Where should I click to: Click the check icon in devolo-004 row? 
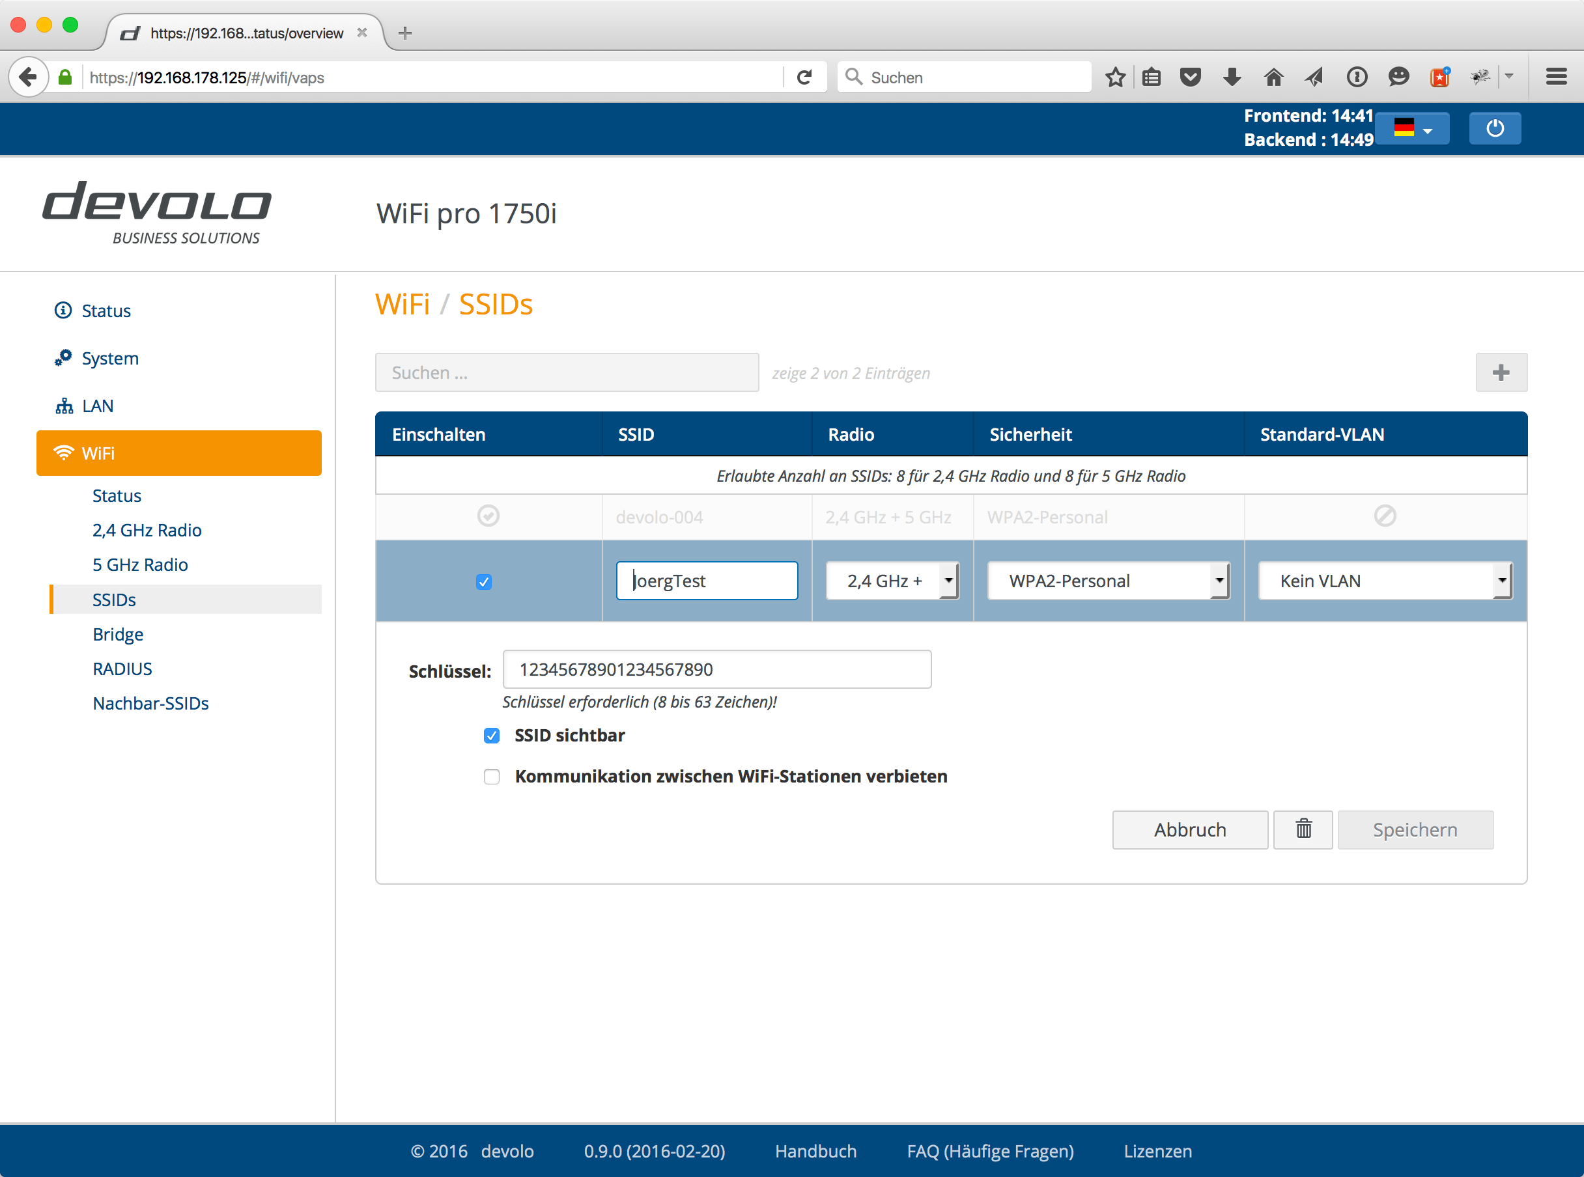tap(488, 516)
